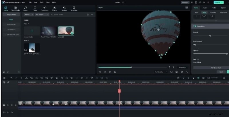
Task: Select the Basic sub-tab
Action: [x=197, y=13]
